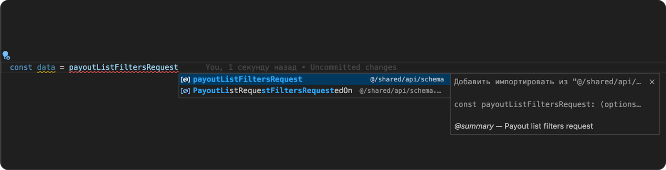Click the variable icon beside payoutListFiltersRequest suggestion
This screenshot has width=666, height=170.
coord(185,79)
